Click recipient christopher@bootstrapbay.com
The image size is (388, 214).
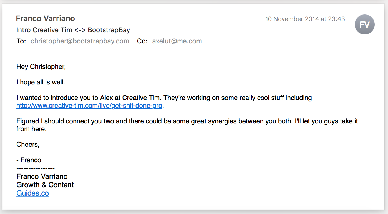coord(80,41)
